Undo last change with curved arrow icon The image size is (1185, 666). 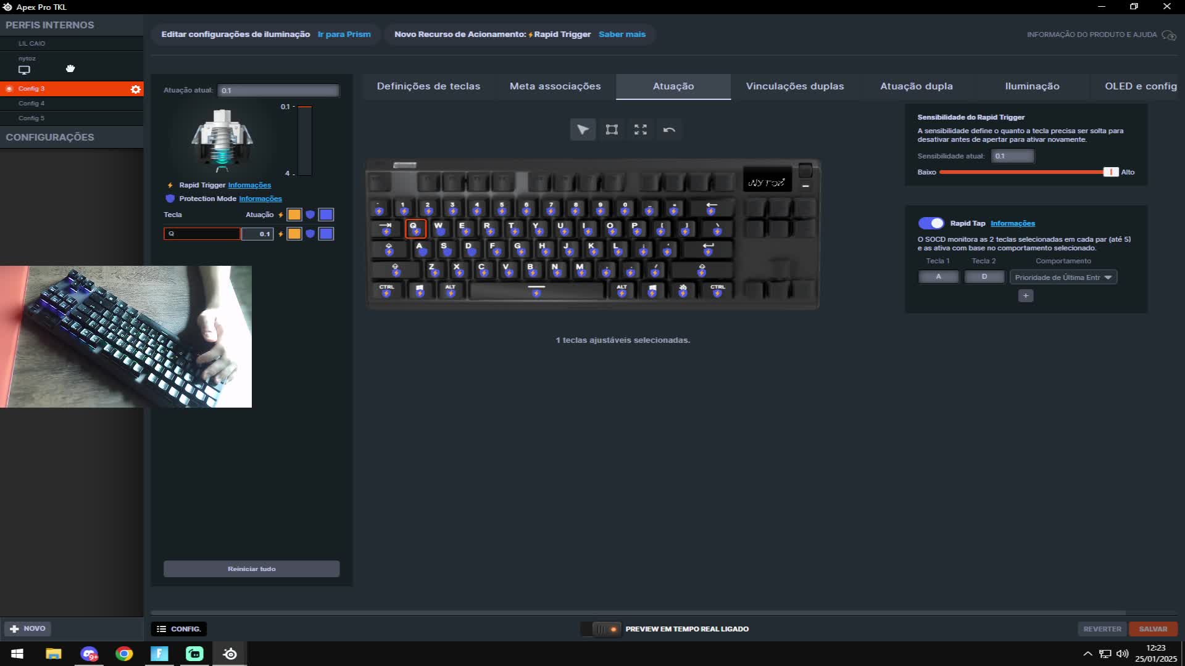tap(669, 129)
